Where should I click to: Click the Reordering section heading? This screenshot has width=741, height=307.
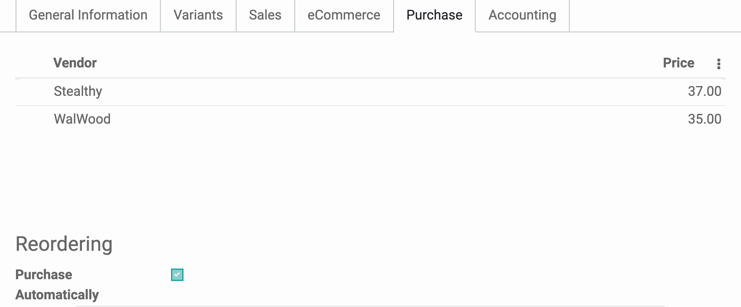tap(64, 244)
